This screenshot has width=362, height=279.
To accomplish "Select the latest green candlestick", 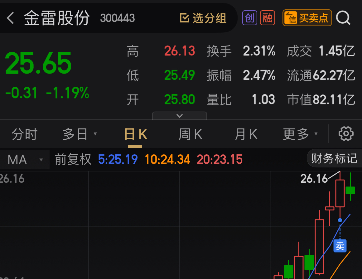I will [350, 190].
